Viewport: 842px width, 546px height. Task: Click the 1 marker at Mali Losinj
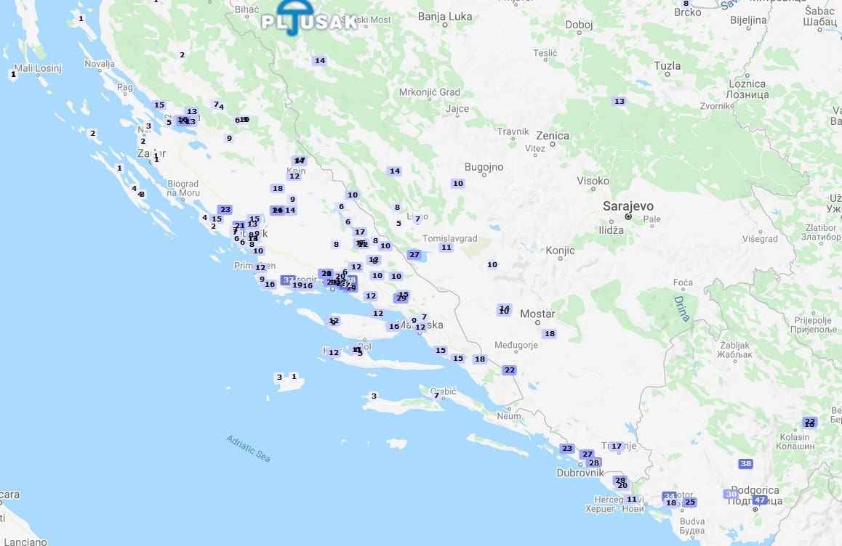[x=13, y=74]
